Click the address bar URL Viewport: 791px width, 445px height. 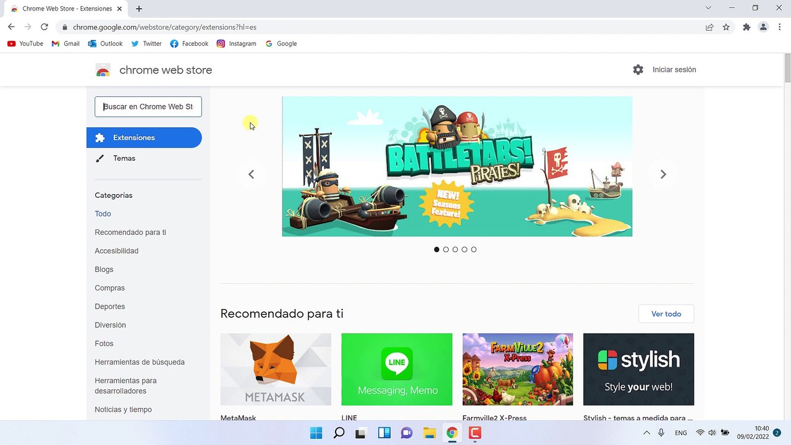[164, 27]
